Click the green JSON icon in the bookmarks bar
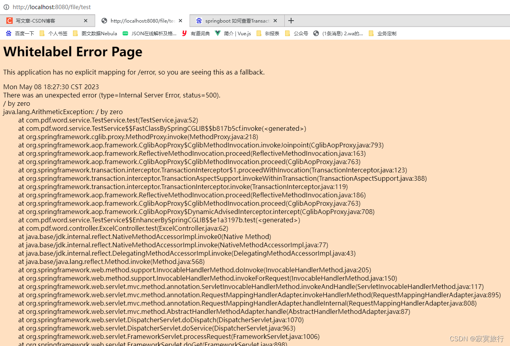This screenshot has width=510, height=346. pos(125,34)
